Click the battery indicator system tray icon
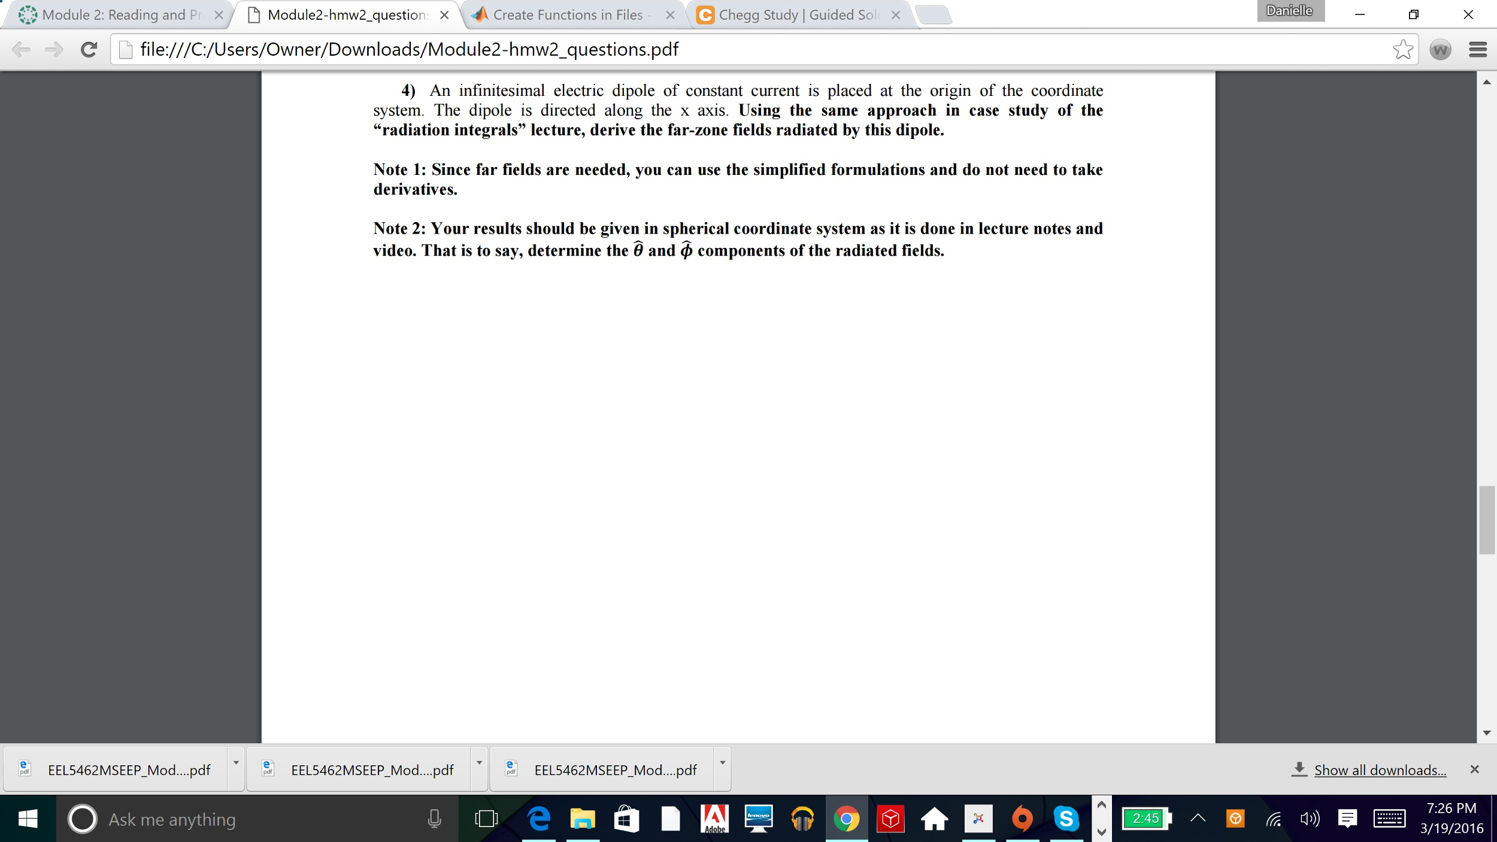The width and height of the screenshot is (1497, 842). [1144, 819]
